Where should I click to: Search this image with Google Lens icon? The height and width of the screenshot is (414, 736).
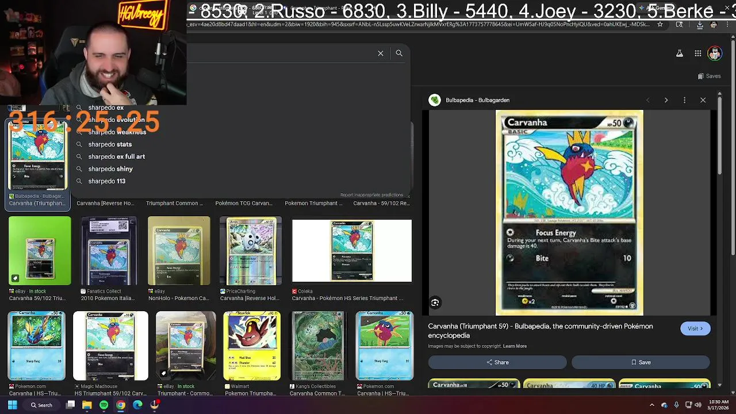point(435,302)
